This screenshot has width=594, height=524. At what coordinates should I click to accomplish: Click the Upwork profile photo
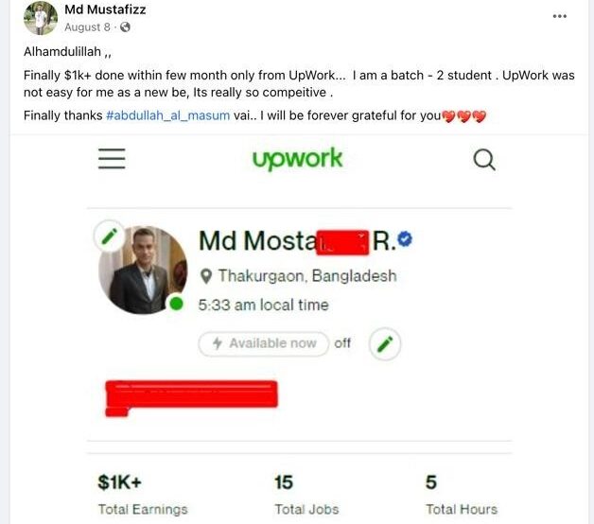[x=143, y=270]
